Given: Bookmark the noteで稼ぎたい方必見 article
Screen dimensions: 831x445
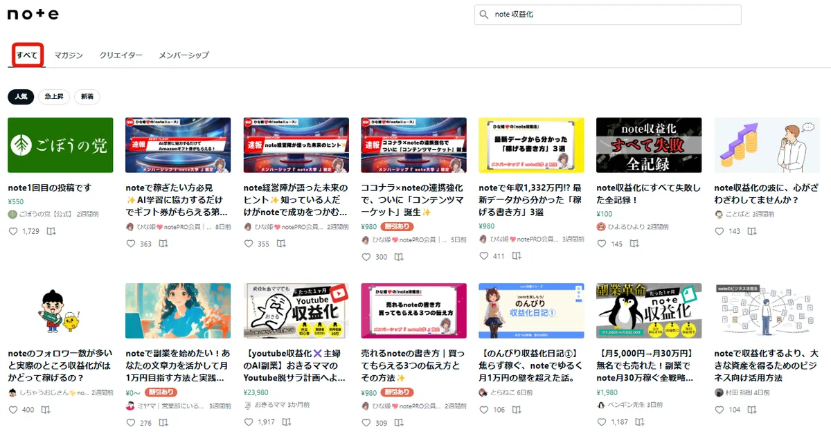Looking at the screenshot, I should (163, 244).
